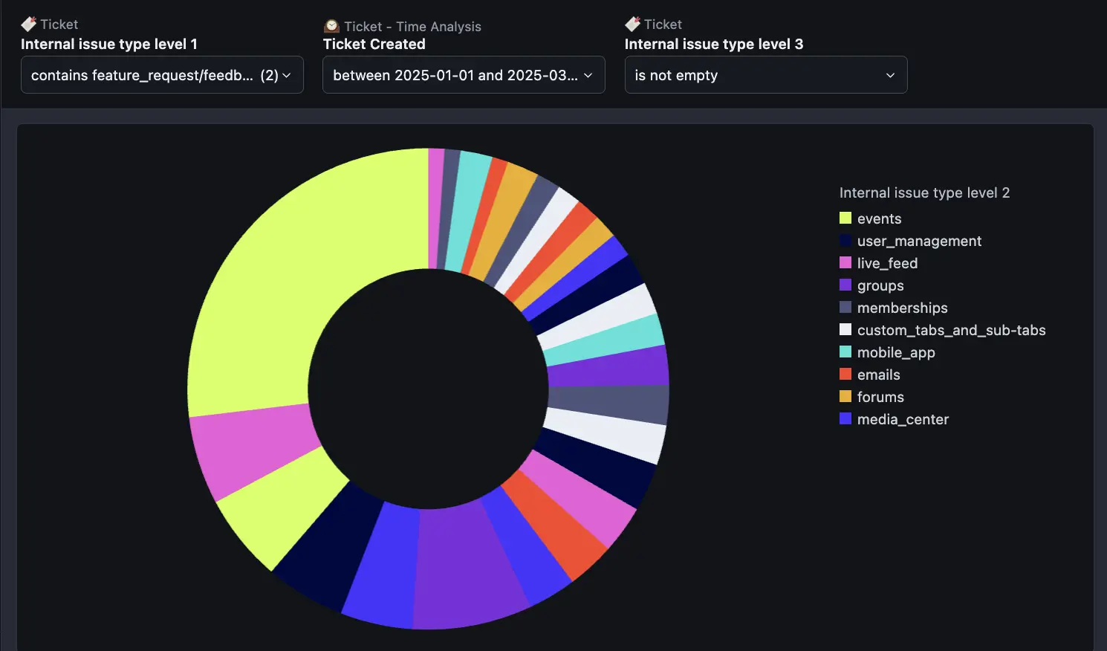Toggle custom_tabs_and_sub-tabs legend label

(x=951, y=330)
